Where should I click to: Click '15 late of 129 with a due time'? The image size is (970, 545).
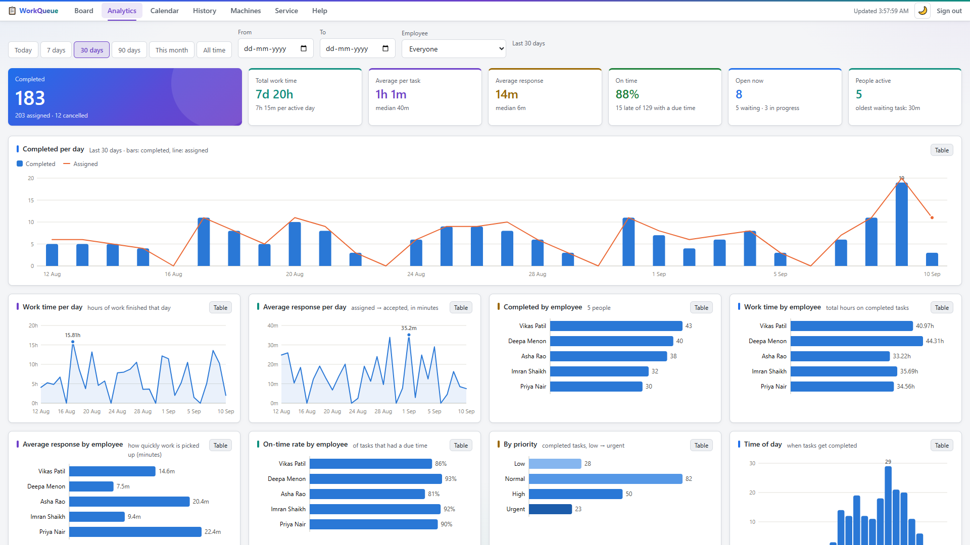coord(655,108)
